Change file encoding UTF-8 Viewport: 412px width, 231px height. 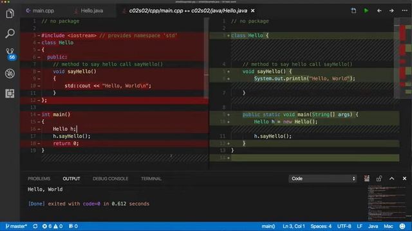[344, 227]
